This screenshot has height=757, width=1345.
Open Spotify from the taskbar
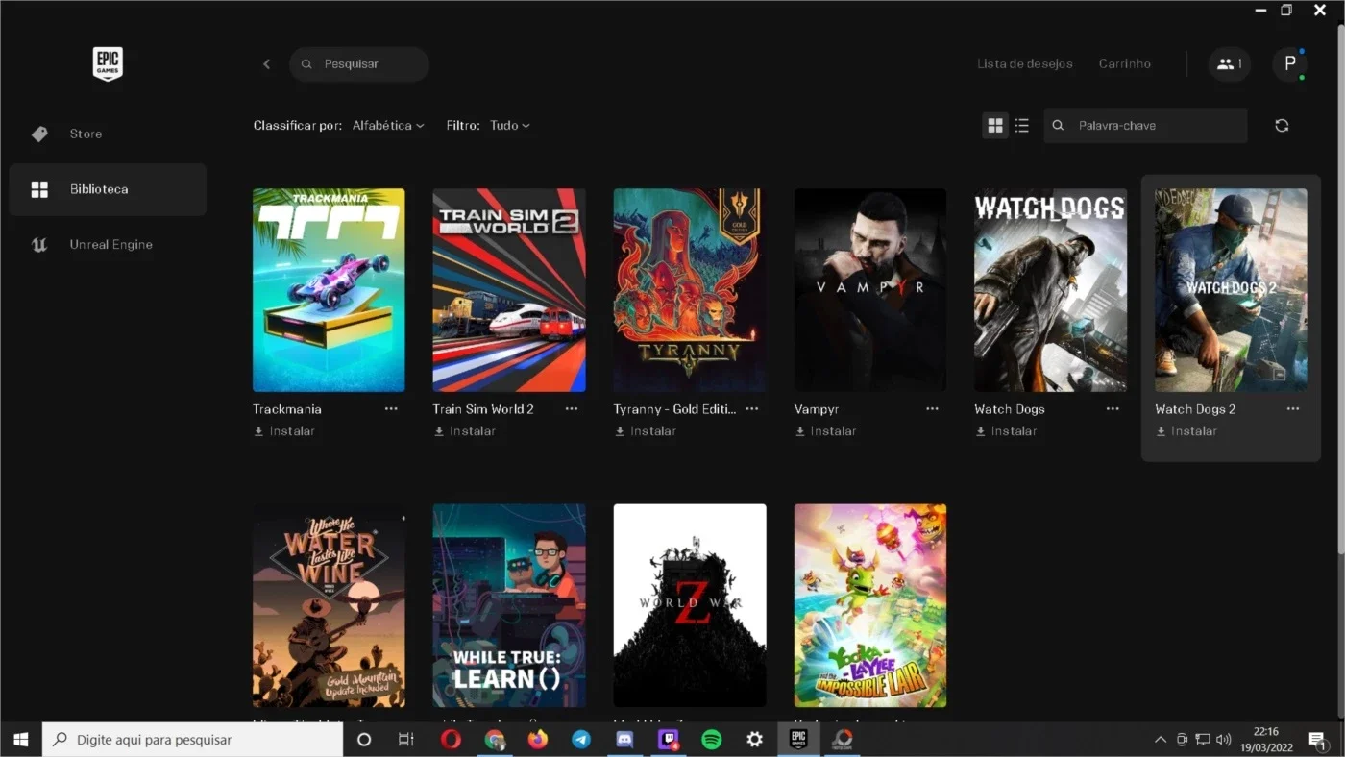point(711,740)
